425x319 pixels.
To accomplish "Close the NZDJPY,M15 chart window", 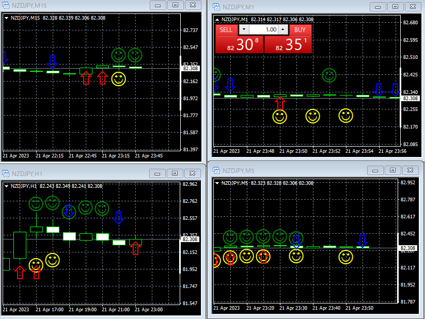I will 193,5.
